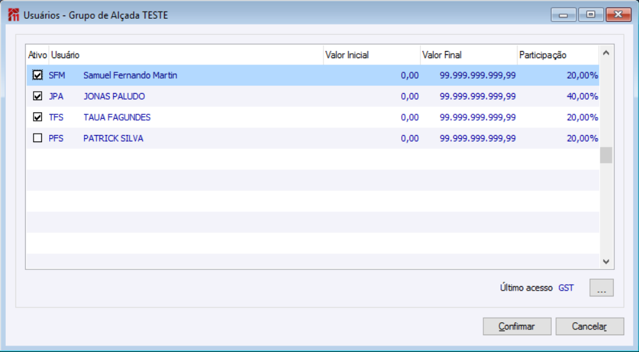Select name JONAS PALUDO
The image size is (639, 352).
tap(114, 96)
